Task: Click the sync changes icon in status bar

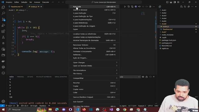Action: 14,106
